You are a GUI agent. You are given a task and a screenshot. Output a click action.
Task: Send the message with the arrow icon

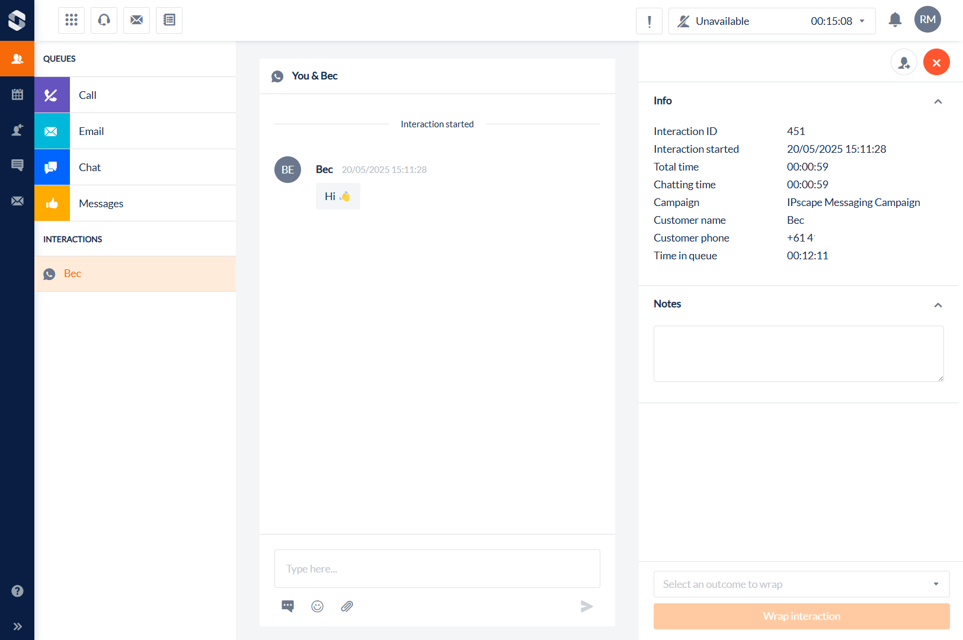[587, 606]
